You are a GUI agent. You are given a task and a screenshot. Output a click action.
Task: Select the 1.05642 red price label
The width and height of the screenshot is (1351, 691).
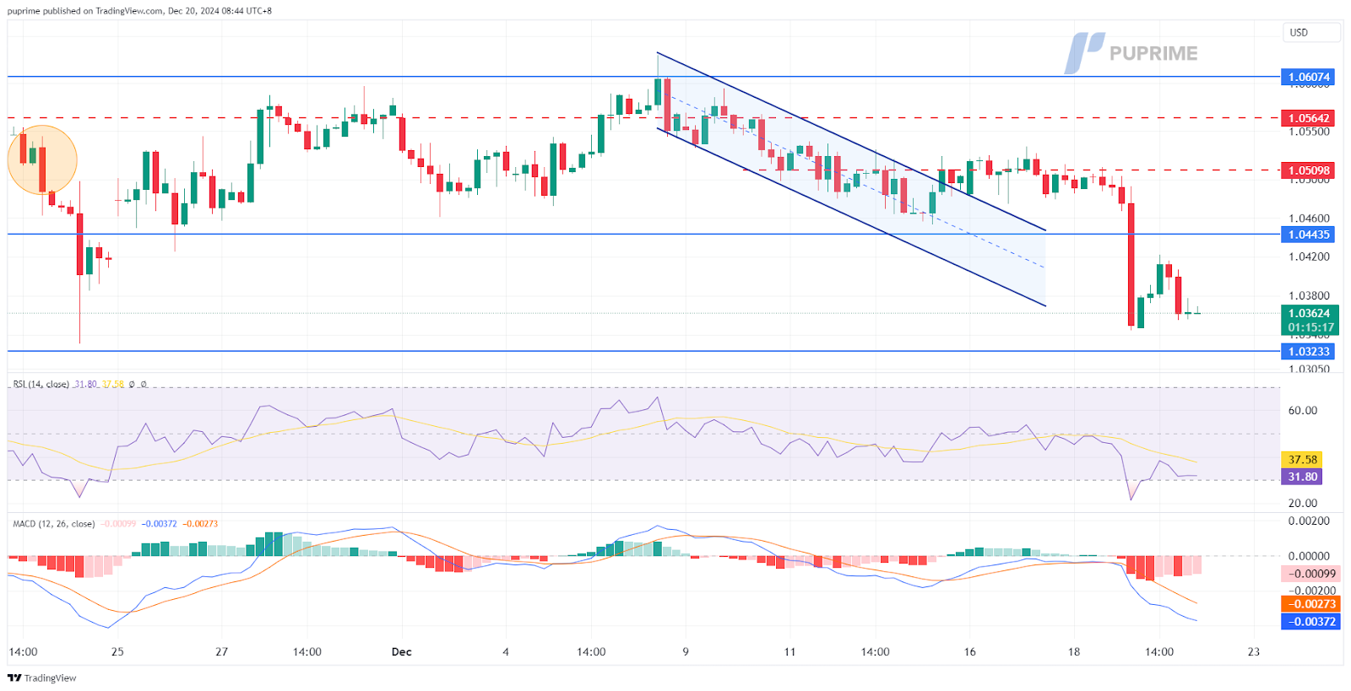point(1308,118)
